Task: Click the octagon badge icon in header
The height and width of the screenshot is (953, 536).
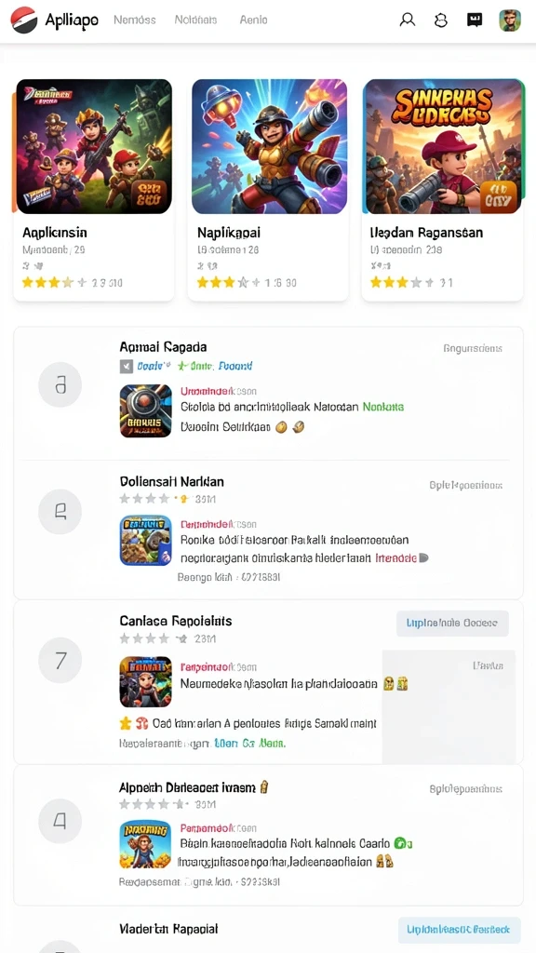Action: click(x=441, y=20)
